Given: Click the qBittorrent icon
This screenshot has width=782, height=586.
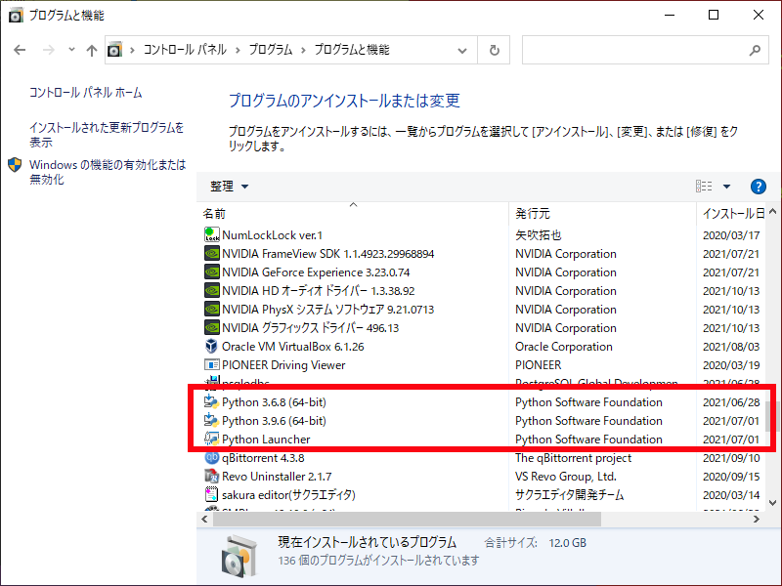Looking at the screenshot, I should pyautogui.click(x=212, y=457).
